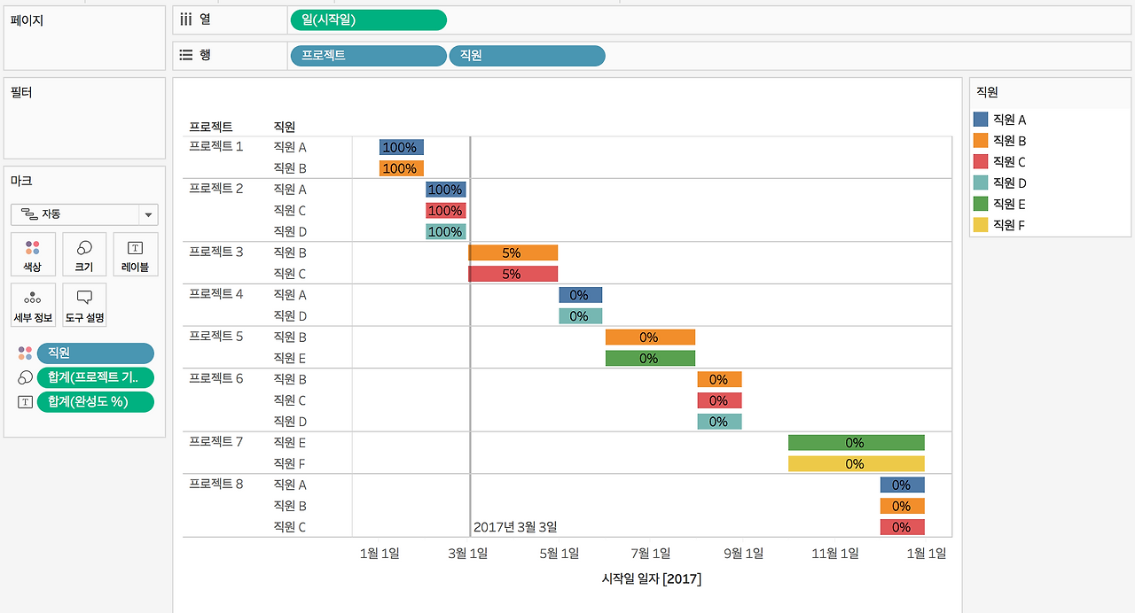The image size is (1135, 613).
Task: Select the 프로젝트 3 row label
Action: click(216, 252)
